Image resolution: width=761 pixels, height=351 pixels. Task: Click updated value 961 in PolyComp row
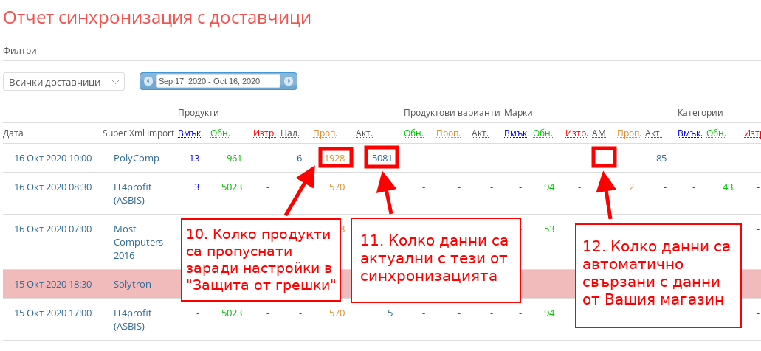pos(234,158)
